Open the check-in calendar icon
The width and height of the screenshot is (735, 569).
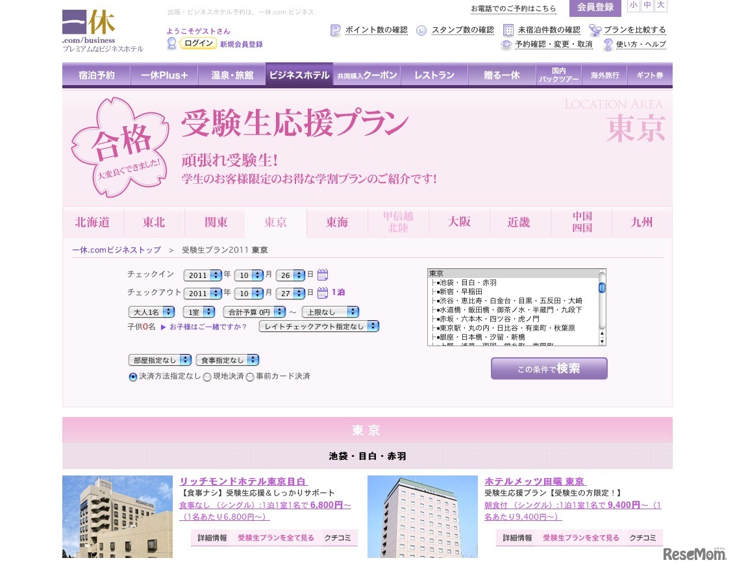[323, 274]
